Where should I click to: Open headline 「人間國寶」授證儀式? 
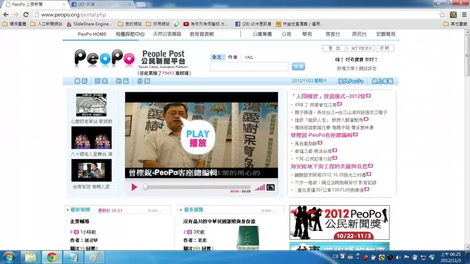pyautogui.click(x=329, y=96)
